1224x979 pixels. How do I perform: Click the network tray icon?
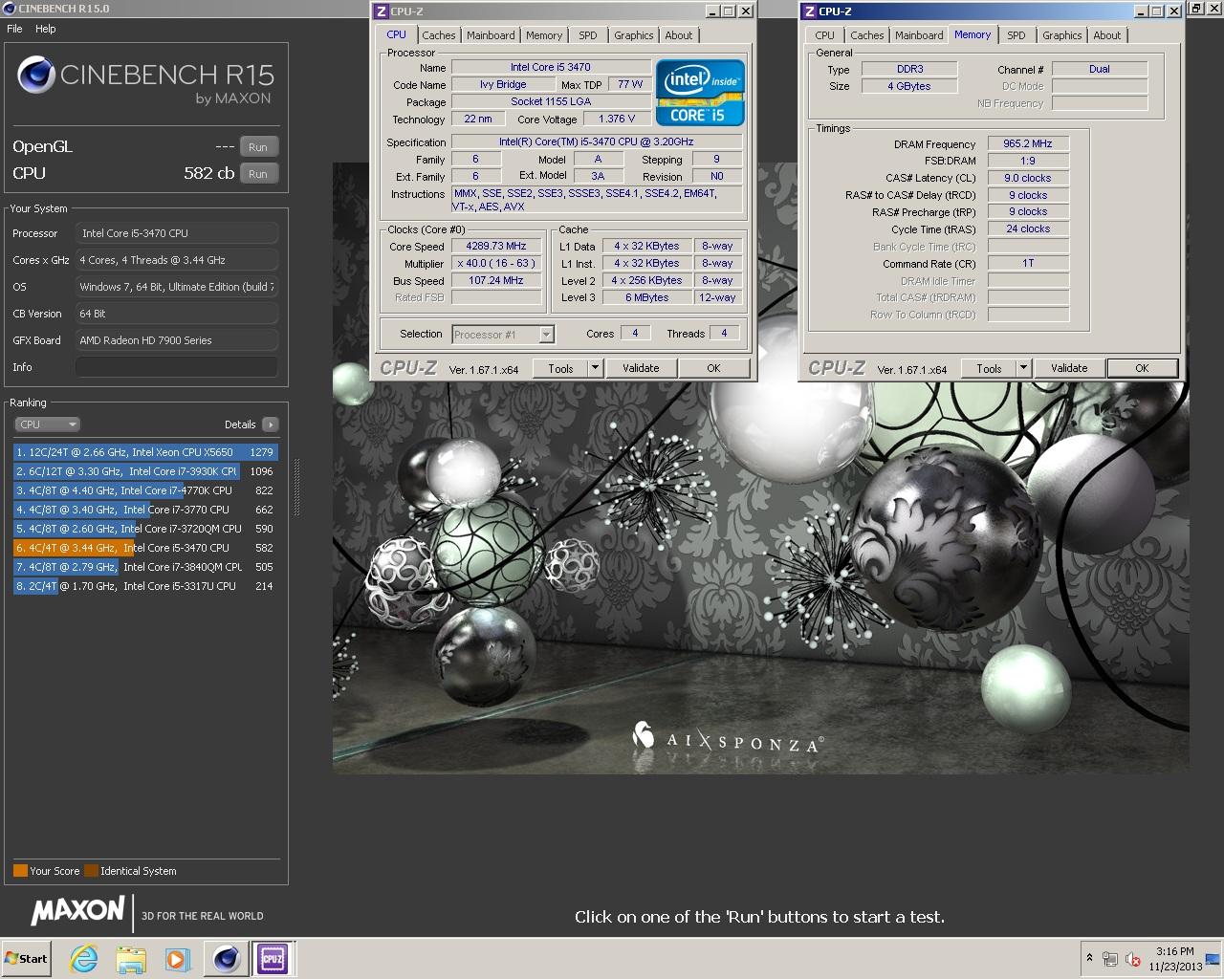click(x=1110, y=959)
